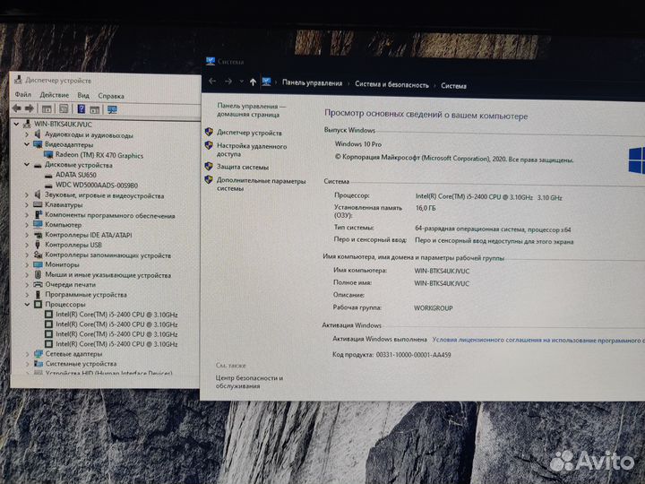
Task: Select first Intel Core i5-2400 CPU entry
Action: coord(116,315)
